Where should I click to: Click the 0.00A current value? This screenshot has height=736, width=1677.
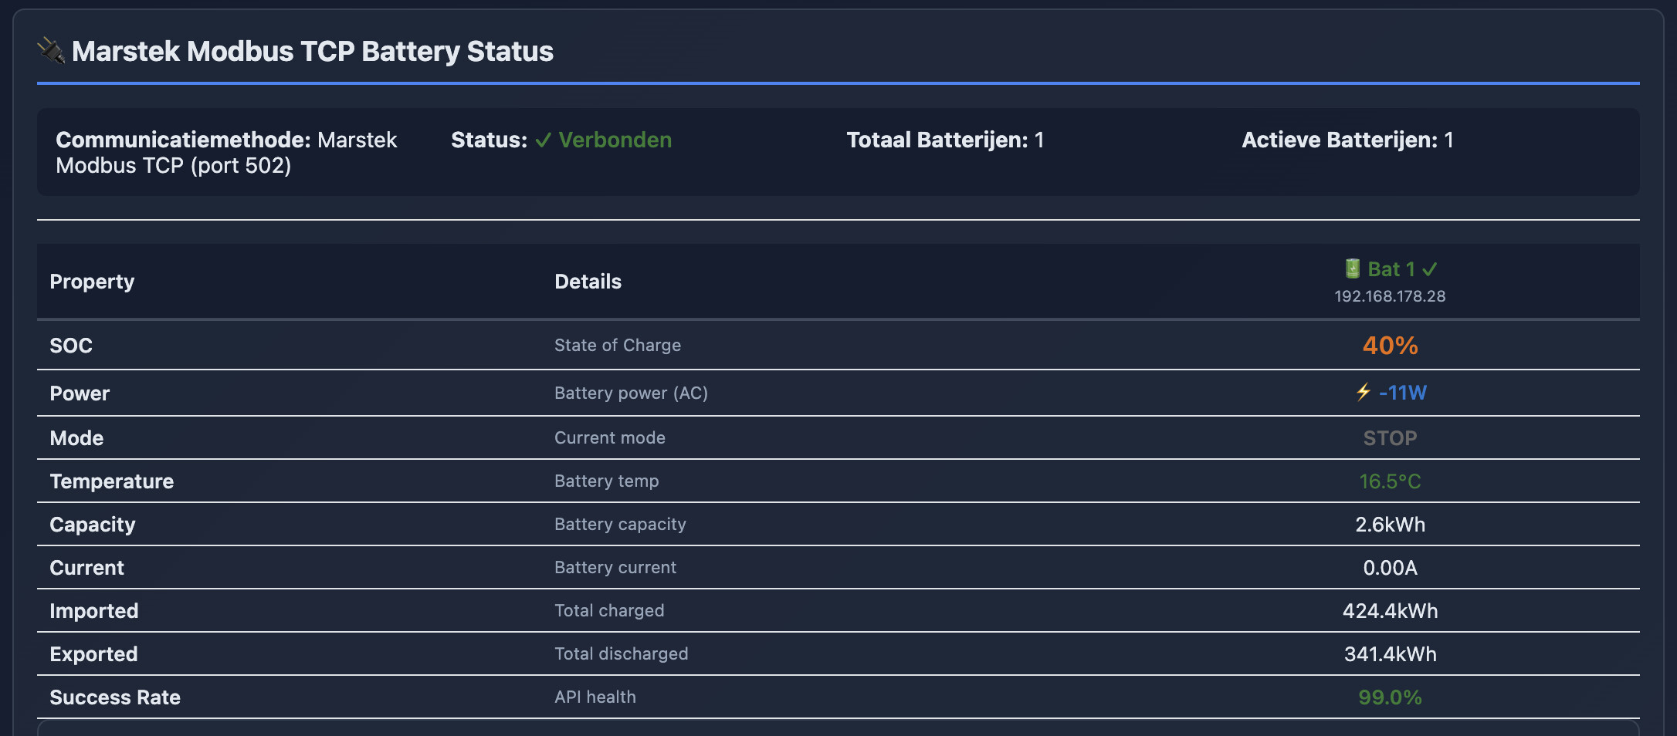click(x=1390, y=568)
